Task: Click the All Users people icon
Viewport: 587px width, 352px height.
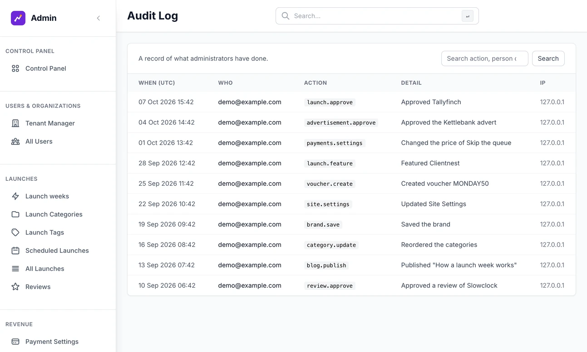Action: (x=15, y=141)
